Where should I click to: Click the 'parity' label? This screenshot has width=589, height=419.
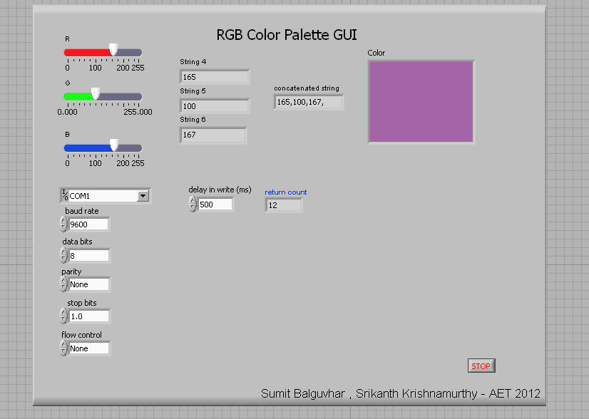point(71,271)
